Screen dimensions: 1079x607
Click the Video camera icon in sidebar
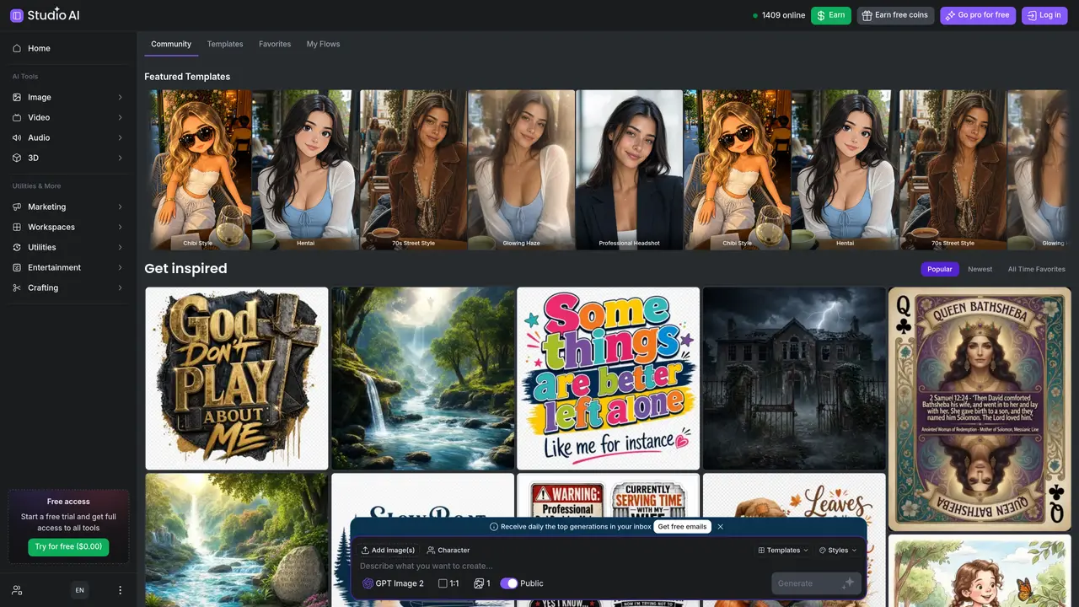[17, 117]
